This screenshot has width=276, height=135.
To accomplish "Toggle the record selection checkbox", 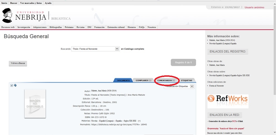I will [12, 85].
